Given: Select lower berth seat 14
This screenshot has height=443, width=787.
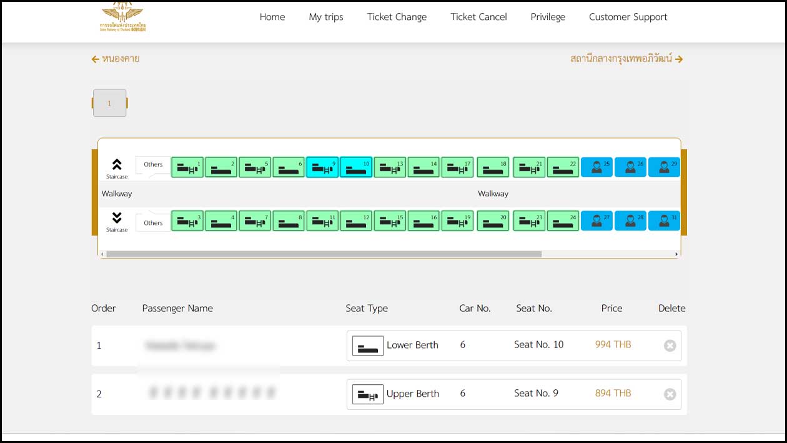Looking at the screenshot, I should coord(423,167).
